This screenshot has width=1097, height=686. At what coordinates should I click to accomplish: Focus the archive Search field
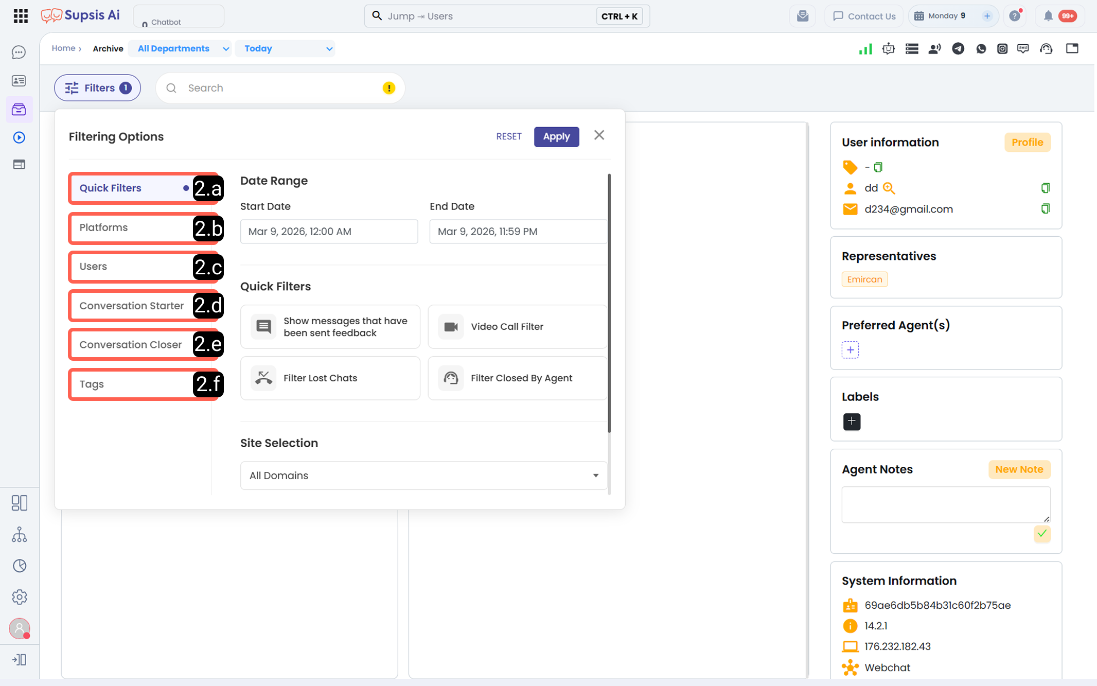click(x=280, y=88)
